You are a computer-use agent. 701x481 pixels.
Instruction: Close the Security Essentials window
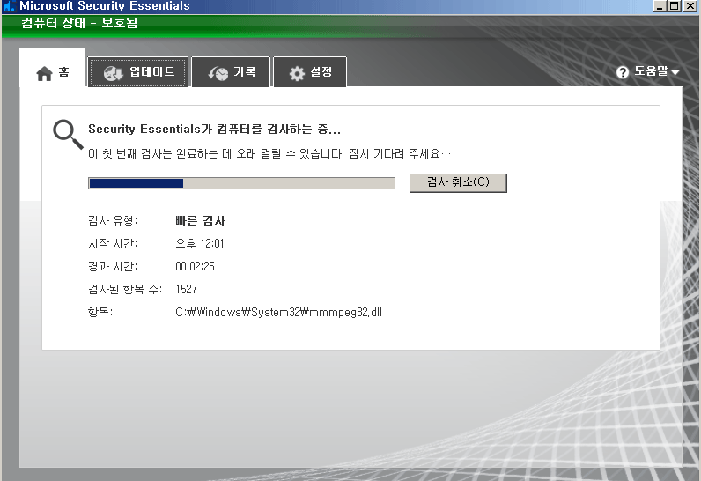click(690, 6)
